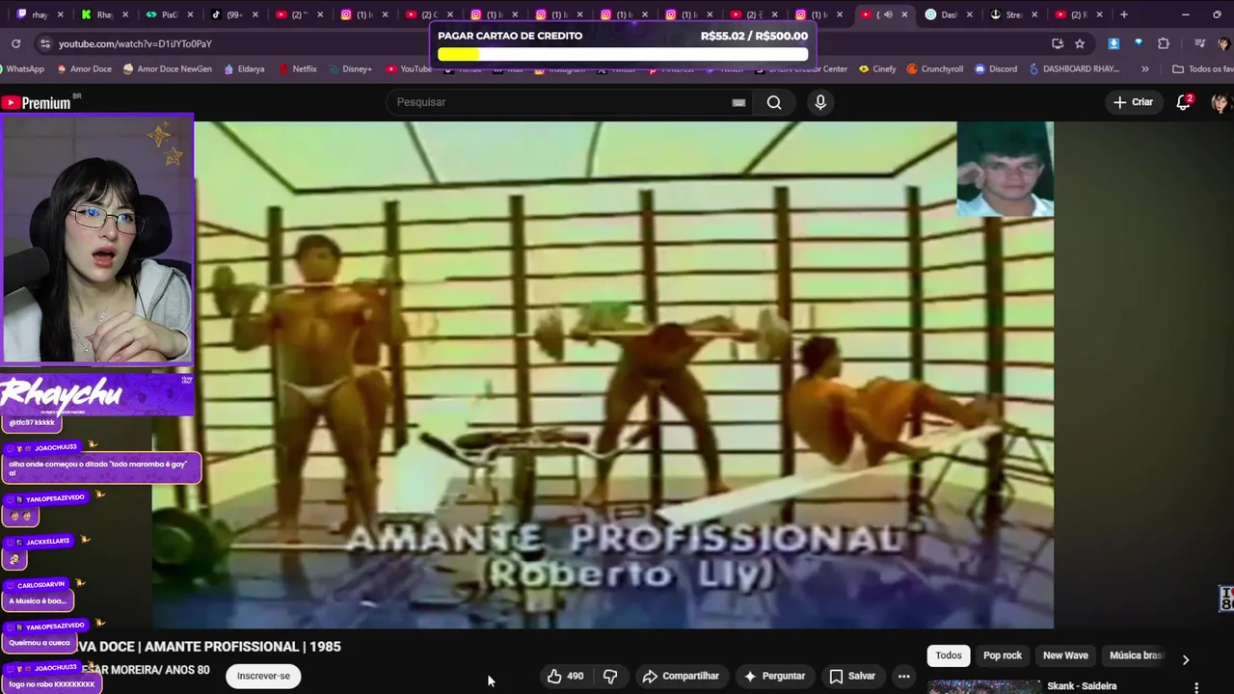Open more actions menu under the video
This screenshot has height=694, width=1234.
[903, 676]
